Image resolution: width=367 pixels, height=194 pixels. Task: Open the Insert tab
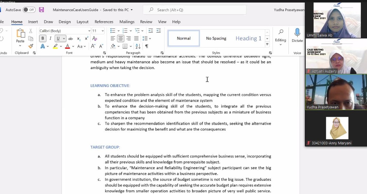[33, 22]
